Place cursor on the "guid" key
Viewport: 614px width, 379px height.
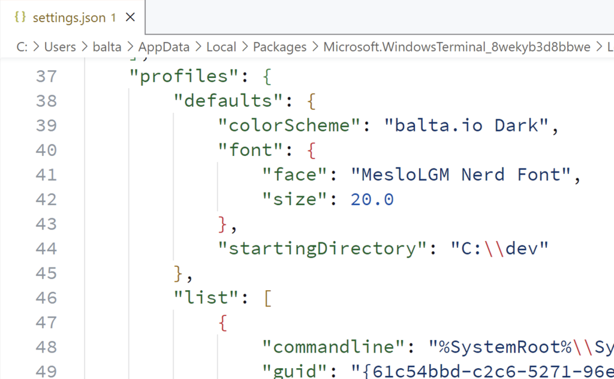(294, 371)
